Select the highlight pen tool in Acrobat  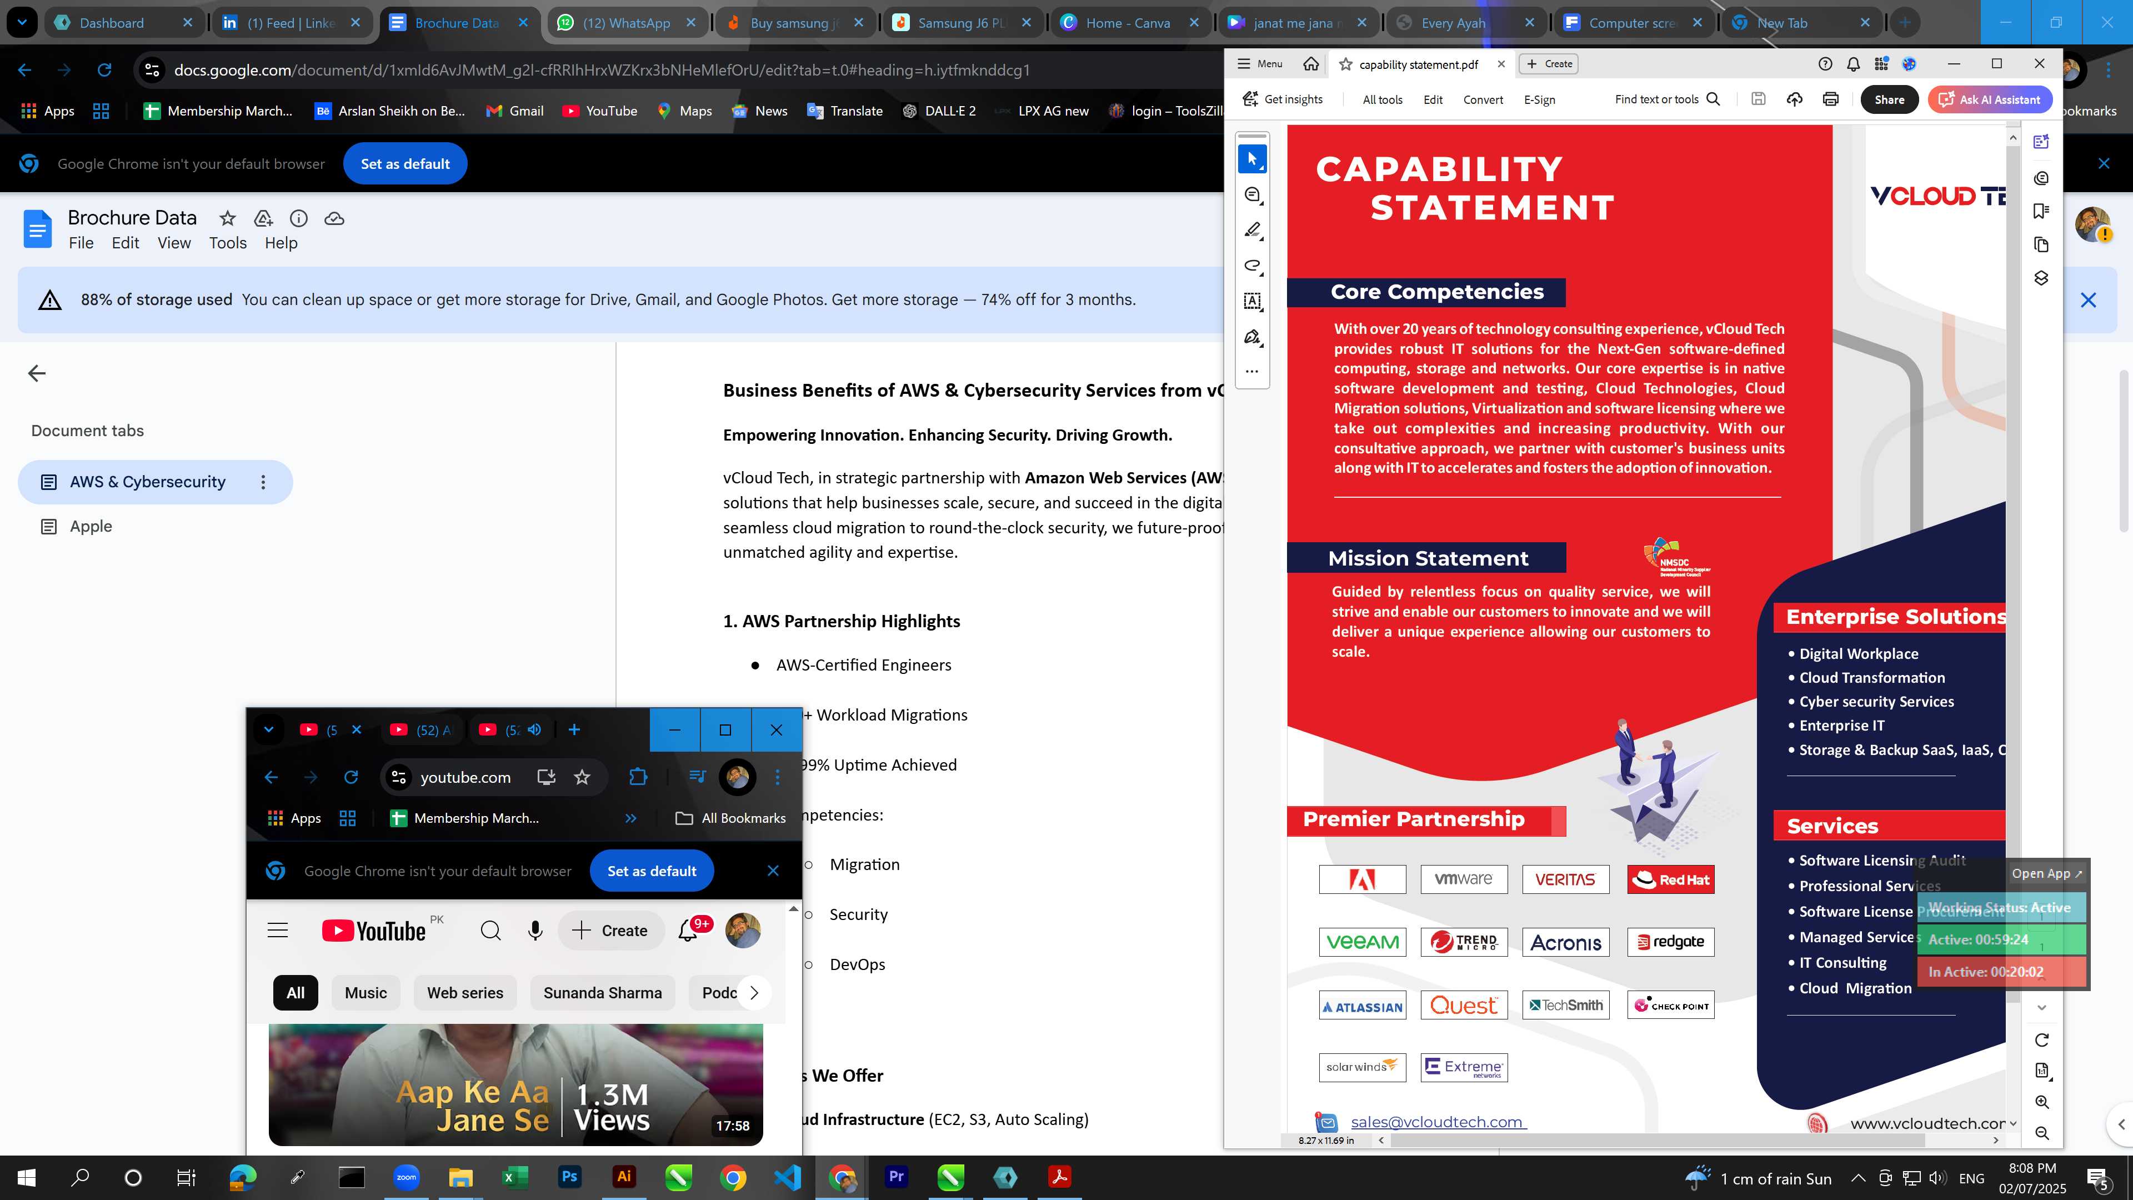[x=1252, y=230]
